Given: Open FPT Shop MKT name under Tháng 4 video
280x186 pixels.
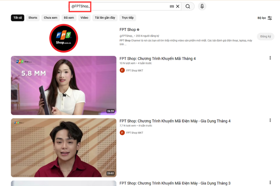Looking at the screenshot, I should pos(135,70).
